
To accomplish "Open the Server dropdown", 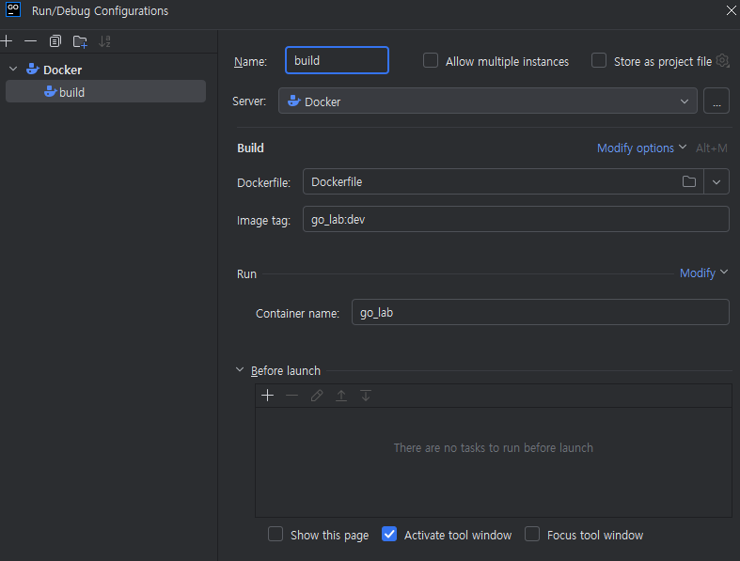I will pos(487,101).
